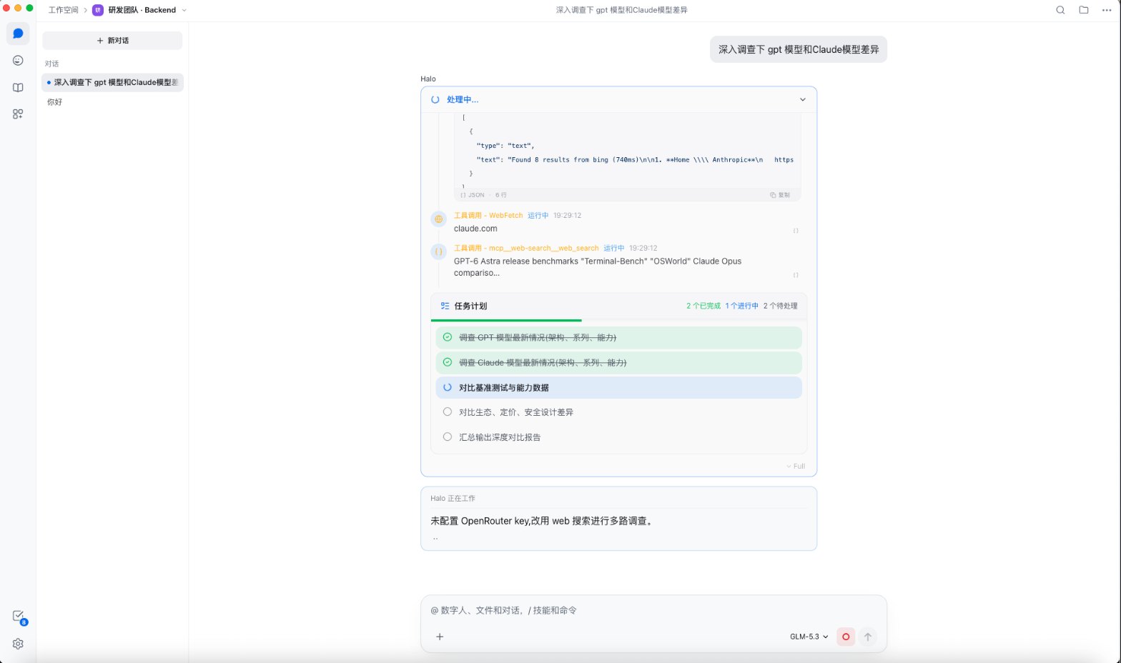Start a new conversation with 新对话
This screenshot has width=1121, height=663.
point(112,41)
